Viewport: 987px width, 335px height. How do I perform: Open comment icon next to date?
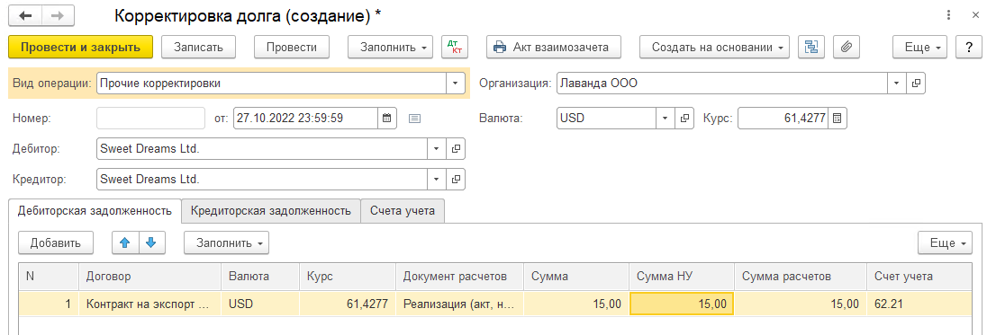coord(414,118)
